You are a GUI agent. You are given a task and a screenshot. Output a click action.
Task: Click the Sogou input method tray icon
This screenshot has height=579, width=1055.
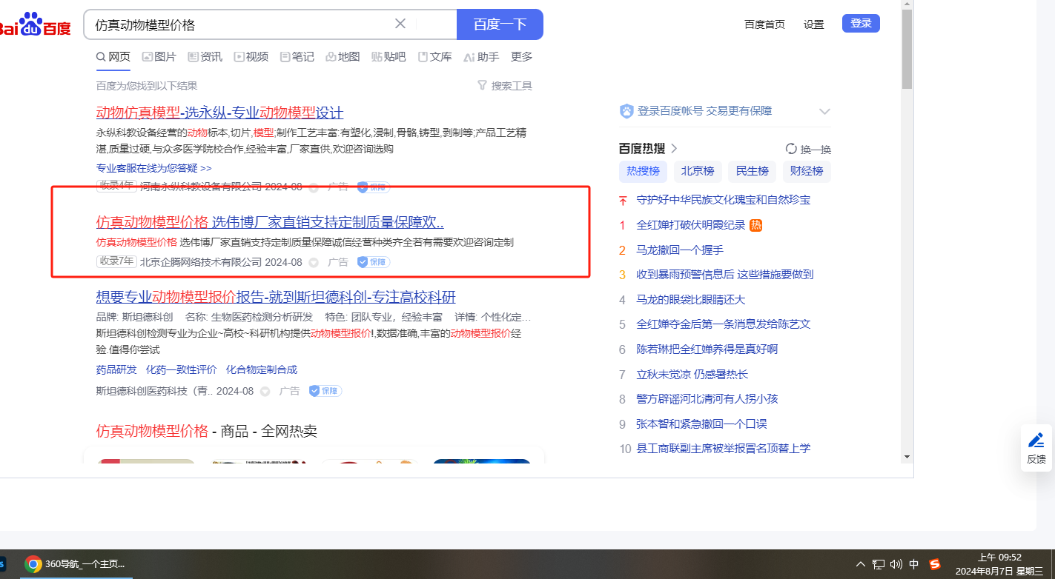(x=935, y=564)
